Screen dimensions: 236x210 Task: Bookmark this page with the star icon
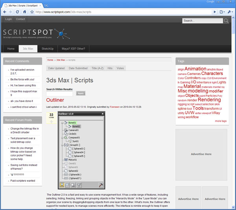pyautogui.click(x=32, y=12)
